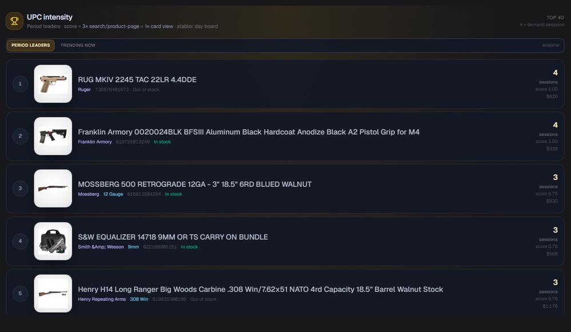Click UPC 818725013249 on Franklin Armory row
Image resolution: width=571 pixels, height=332 pixels.
[133, 142]
